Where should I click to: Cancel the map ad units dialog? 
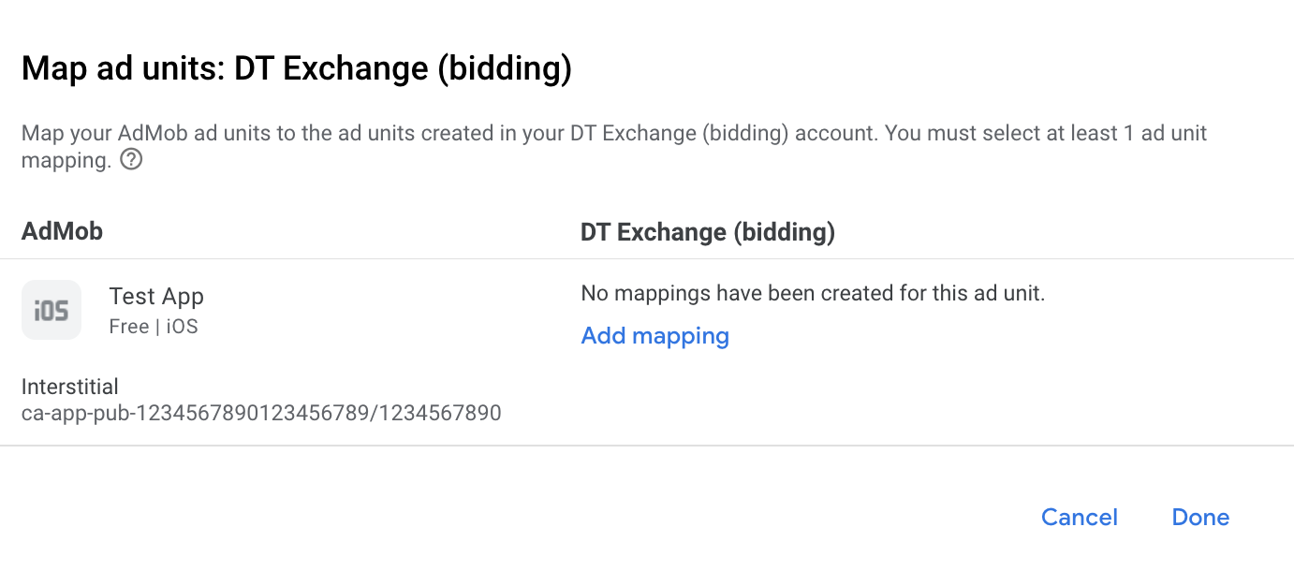(1079, 518)
